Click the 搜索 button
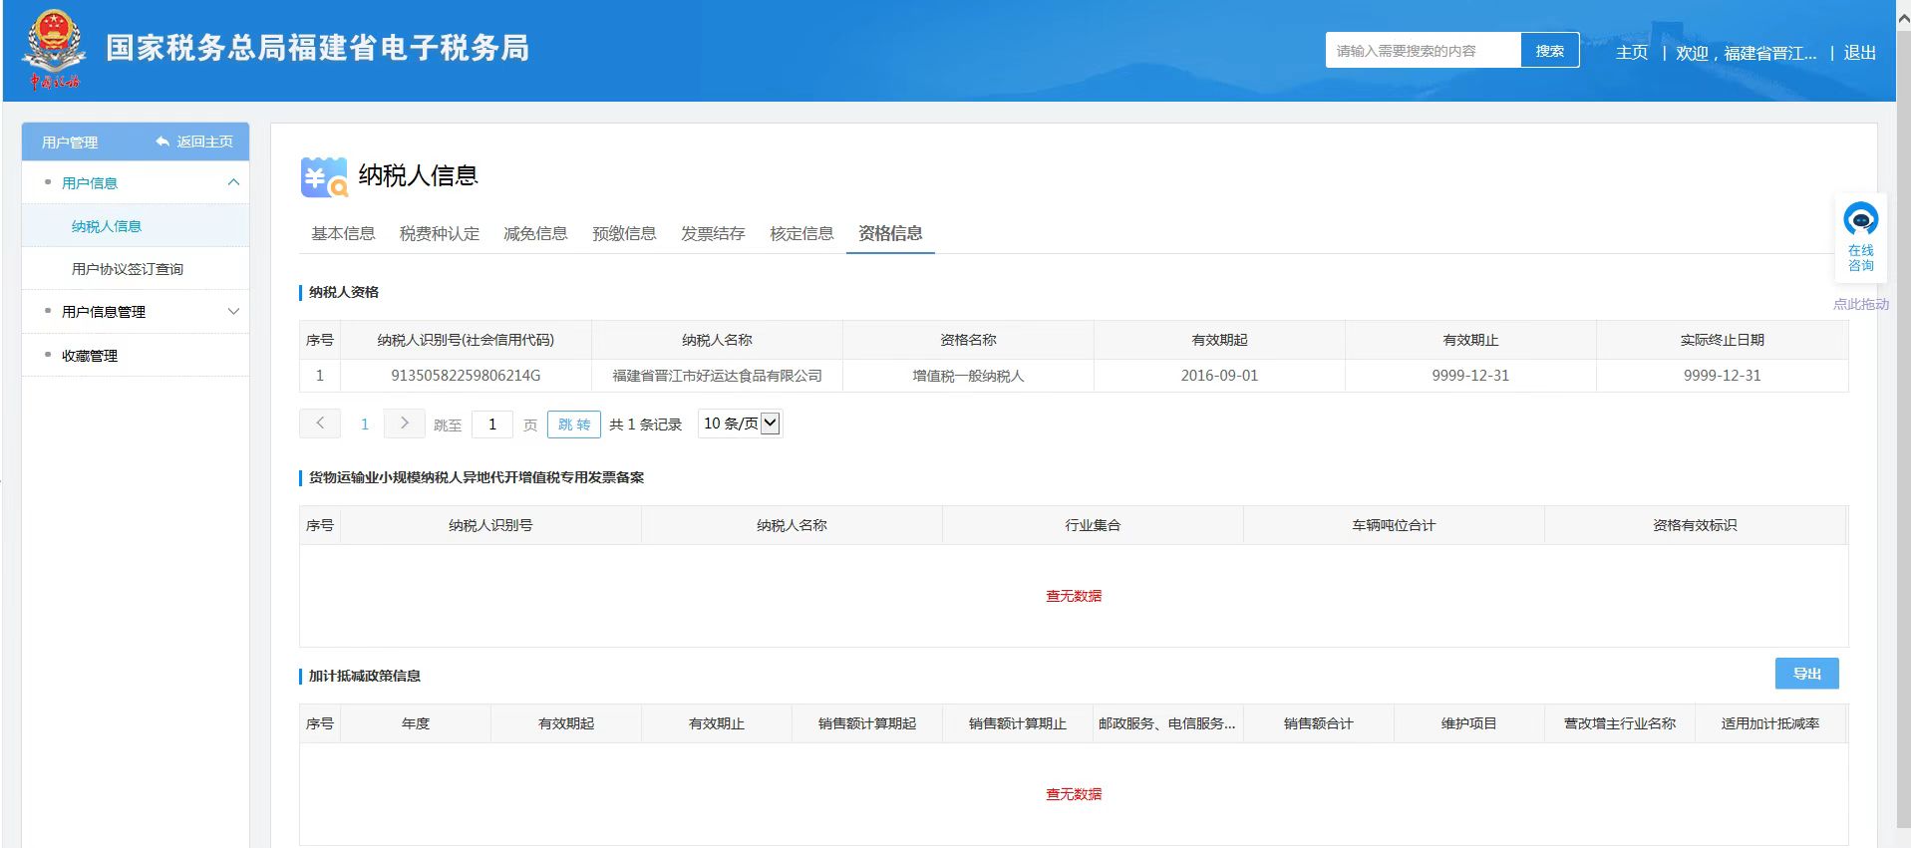This screenshot has width=1911, height=848. click(x=1549, y=51)
